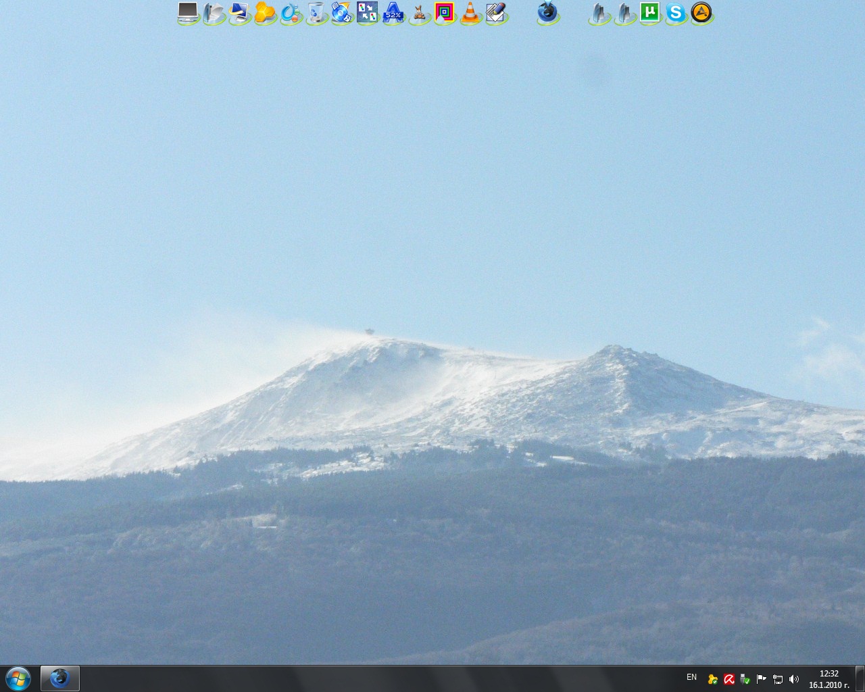Open the Recycle Bin dock icon
Viewport: 865px width, 692px height.
(x=316, y=13)
